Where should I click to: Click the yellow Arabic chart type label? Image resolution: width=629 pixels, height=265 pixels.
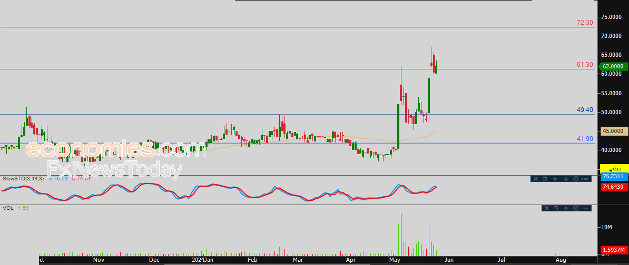coord(613,168)
